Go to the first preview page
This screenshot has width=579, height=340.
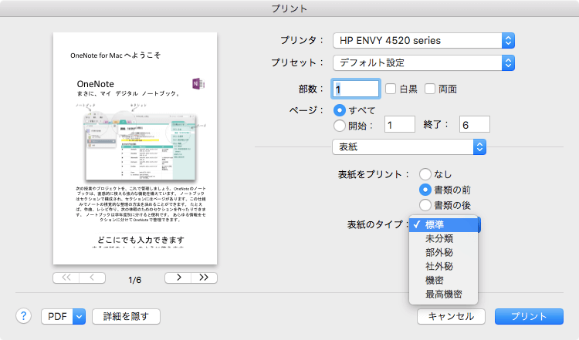66,278
